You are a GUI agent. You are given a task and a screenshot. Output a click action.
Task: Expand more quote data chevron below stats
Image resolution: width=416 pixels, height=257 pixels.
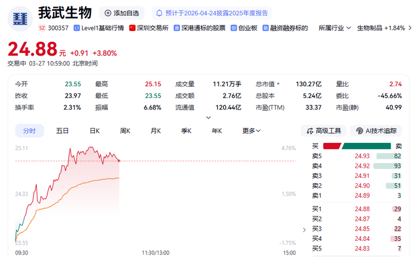point(209,118)
